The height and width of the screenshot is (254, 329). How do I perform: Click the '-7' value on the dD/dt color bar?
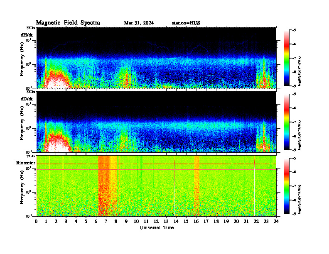(294, 122)
